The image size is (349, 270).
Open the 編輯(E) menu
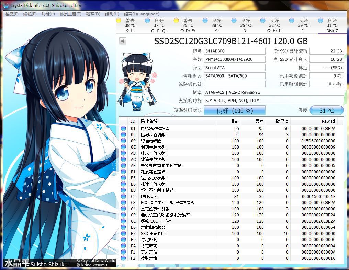pyautogui.click(x=30, y=14)
